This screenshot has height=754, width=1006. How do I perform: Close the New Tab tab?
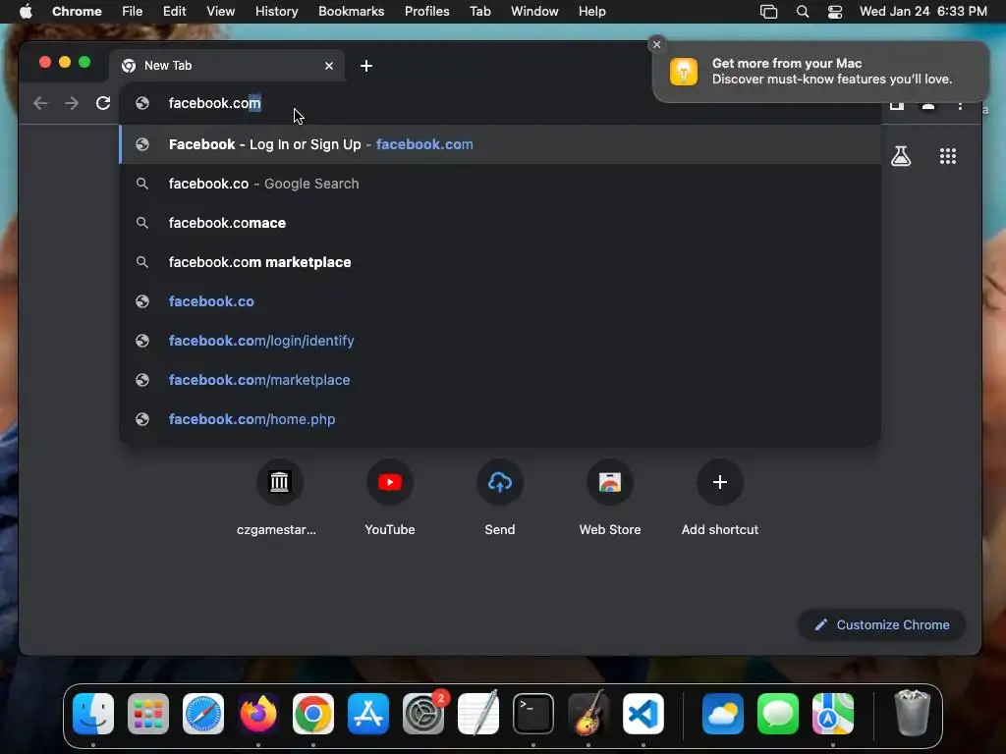coord(329,66)
